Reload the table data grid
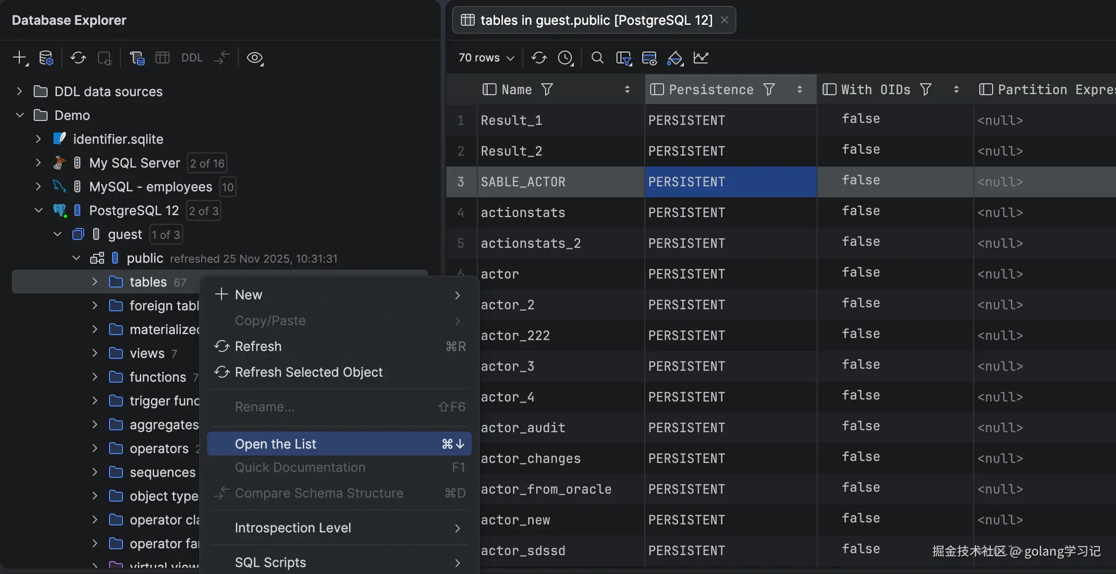The image size is (1116, 574). click(539, 58)
